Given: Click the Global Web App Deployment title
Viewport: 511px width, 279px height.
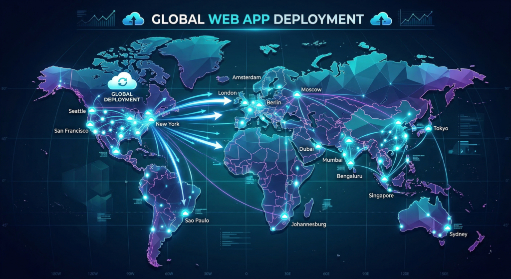Looking at the screenshot, I should pyautogui.click(x=257, y=19).
